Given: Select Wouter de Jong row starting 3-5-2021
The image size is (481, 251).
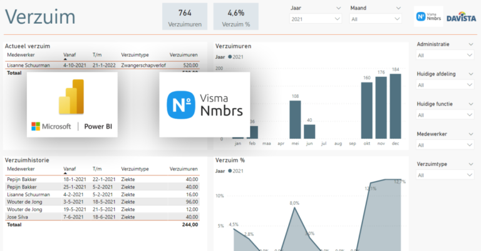Looking at the screenshot, I should click(x=103, y=202).
